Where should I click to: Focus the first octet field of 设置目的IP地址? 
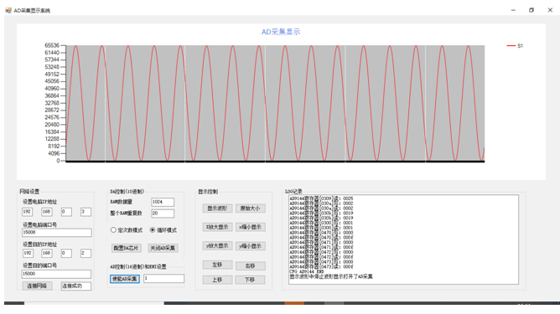[28, 254]
